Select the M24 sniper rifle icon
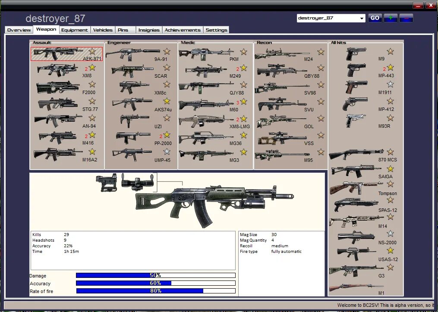Viewport: 438px width, 312px height. click(282, 54)
